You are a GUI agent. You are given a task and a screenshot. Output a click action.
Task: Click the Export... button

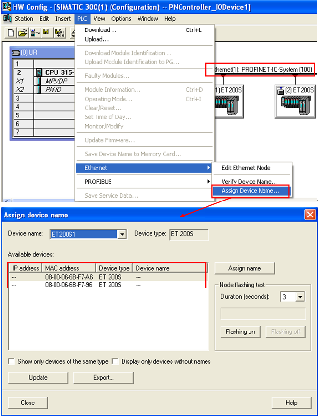103,378
